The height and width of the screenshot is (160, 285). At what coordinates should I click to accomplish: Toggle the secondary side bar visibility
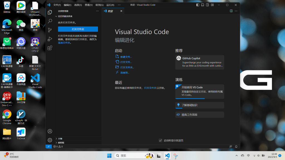click(207, 5)
